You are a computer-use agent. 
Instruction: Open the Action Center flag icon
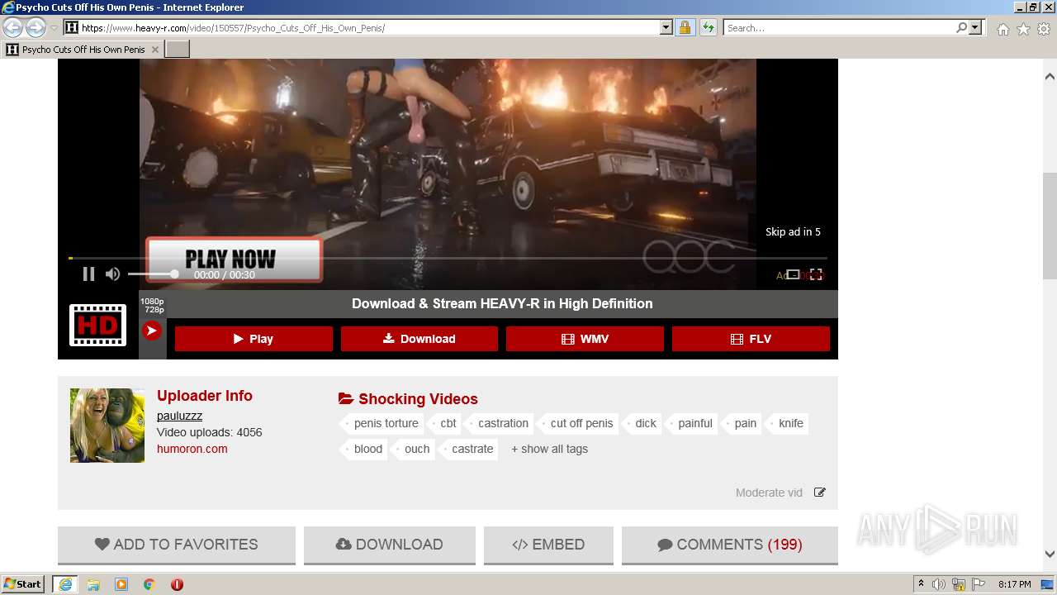(978, 584)
